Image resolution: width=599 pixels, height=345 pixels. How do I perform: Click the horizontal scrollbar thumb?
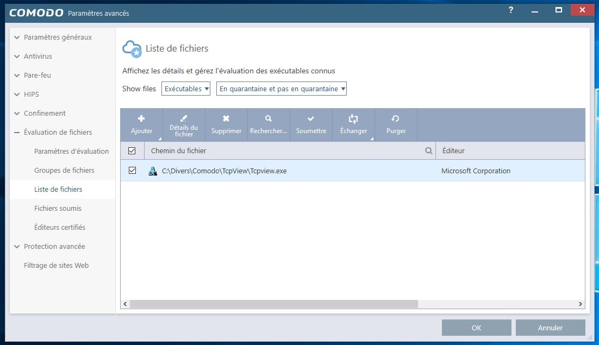[273, 304]
